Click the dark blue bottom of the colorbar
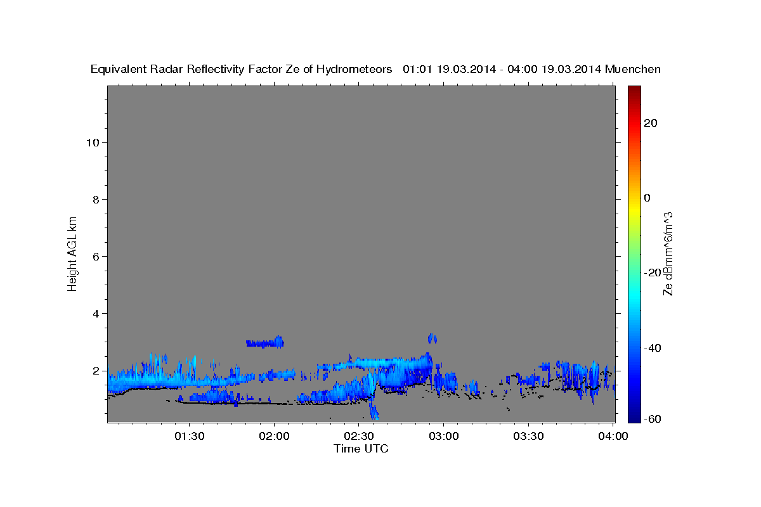This screenshot has height=507, width=761. point(634,416)
